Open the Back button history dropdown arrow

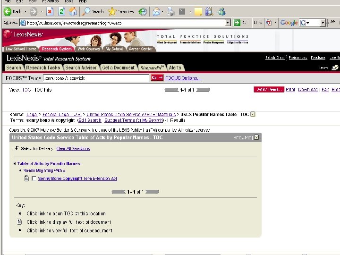[x=25, y=12]
